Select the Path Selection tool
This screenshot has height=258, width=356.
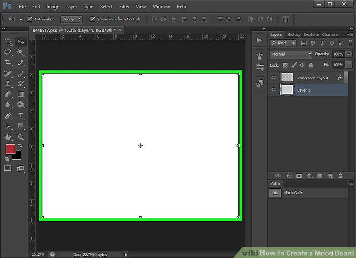coord(8,126)
